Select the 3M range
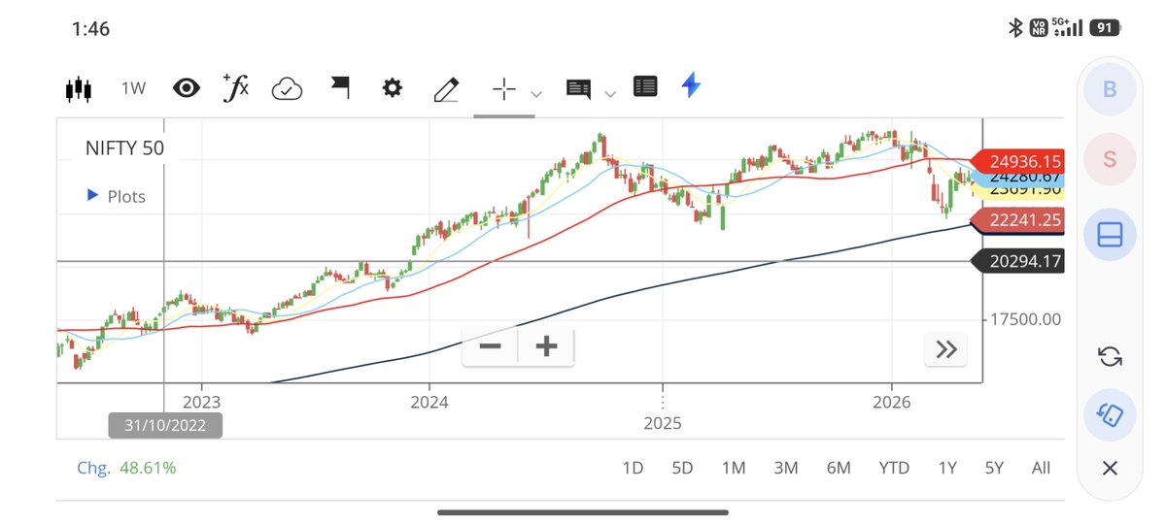The height and width of the screenshot is (524, 1166). click(x=786, y=468)
